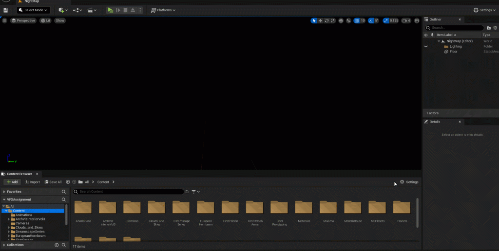Select the translate move tool
Viewport: 499px width, 251px height.
[x=320, y=21]
